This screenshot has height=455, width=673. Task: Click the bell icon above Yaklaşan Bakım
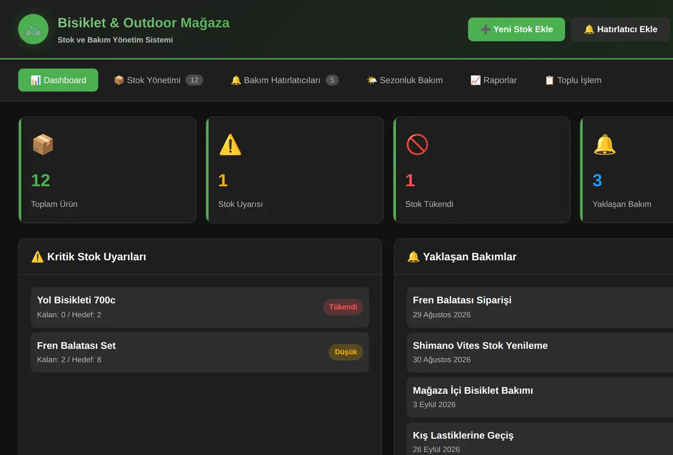[604, 145]
